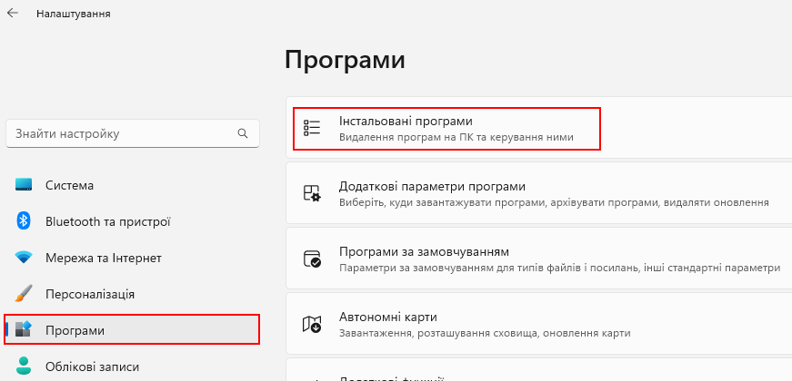This screenshot has width=792, height=381.
Task: Click the Система monitor icon
Action: [24, 185]
